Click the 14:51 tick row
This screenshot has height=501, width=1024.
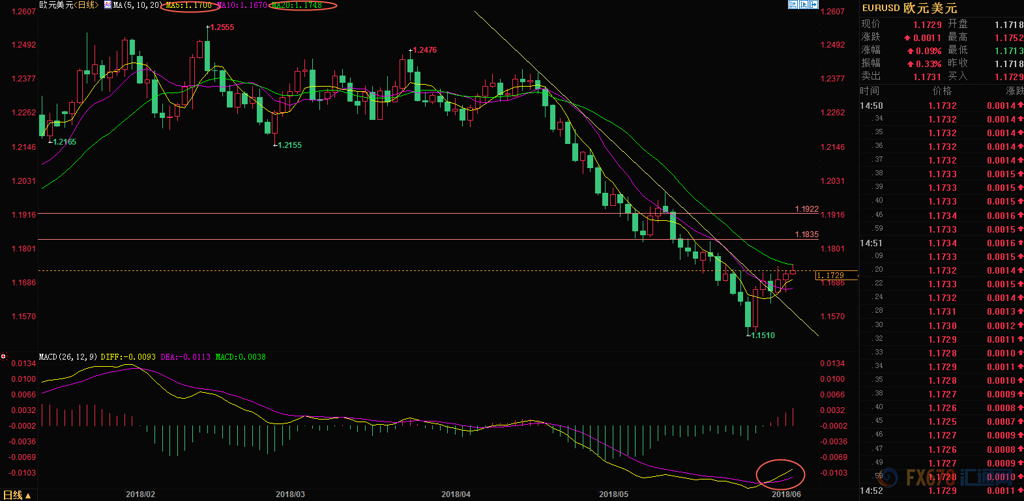click(x=942, y=243)
